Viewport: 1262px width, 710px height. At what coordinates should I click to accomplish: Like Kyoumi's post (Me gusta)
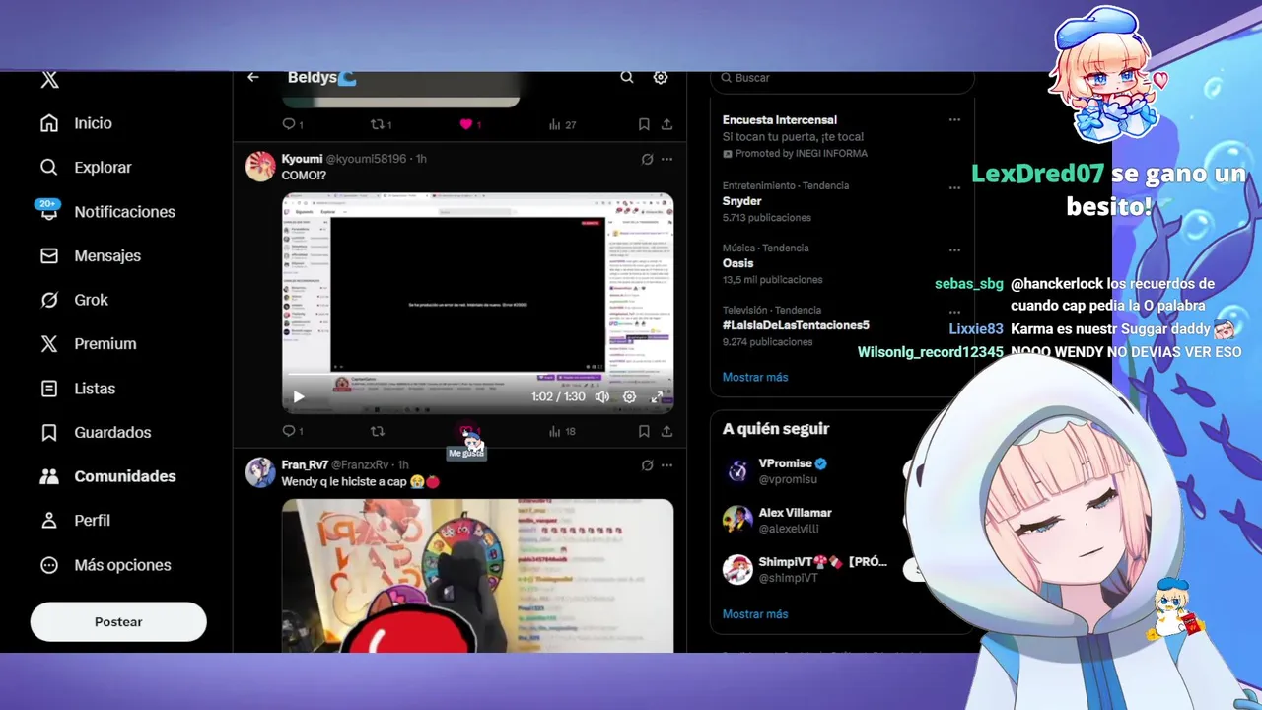tap(466, 431)
